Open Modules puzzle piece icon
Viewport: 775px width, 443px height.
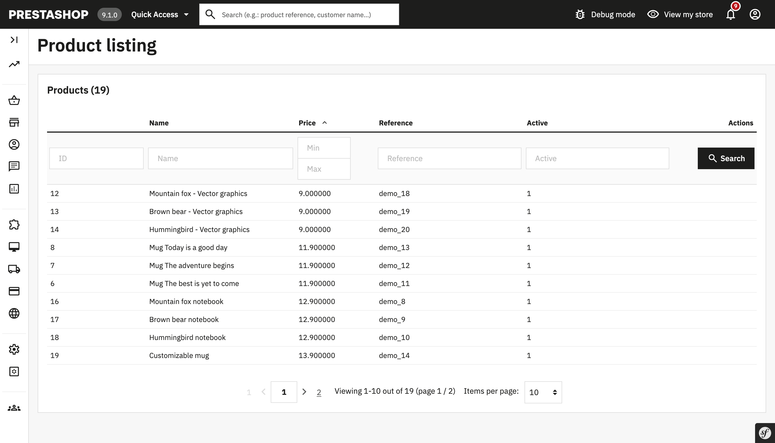pos(14,225)
